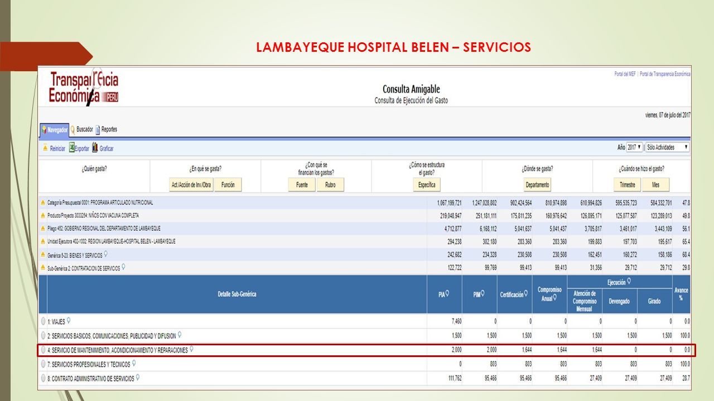Click info icon next to Certificación header

(526, 294)
